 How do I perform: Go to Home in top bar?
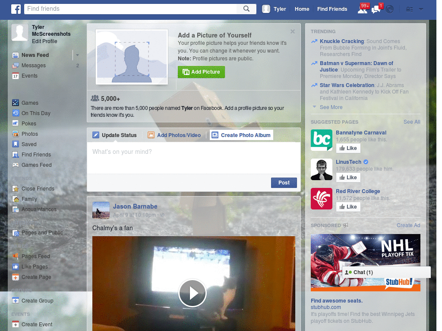tap(302, 9)
